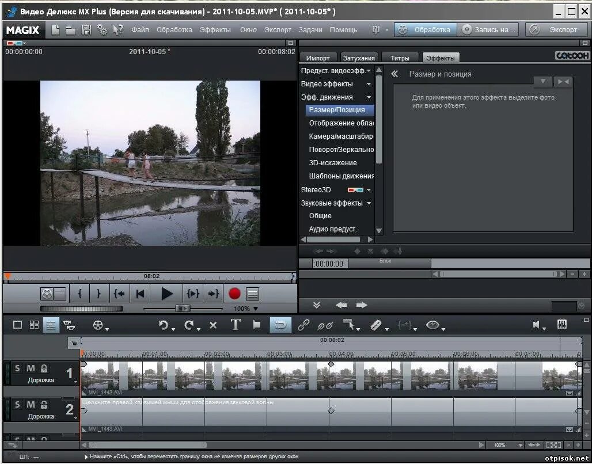Image resolution: width=592 pixels, height=464 pixels.
Task: Open program settings gear icon
Action: tap(102, 29)
